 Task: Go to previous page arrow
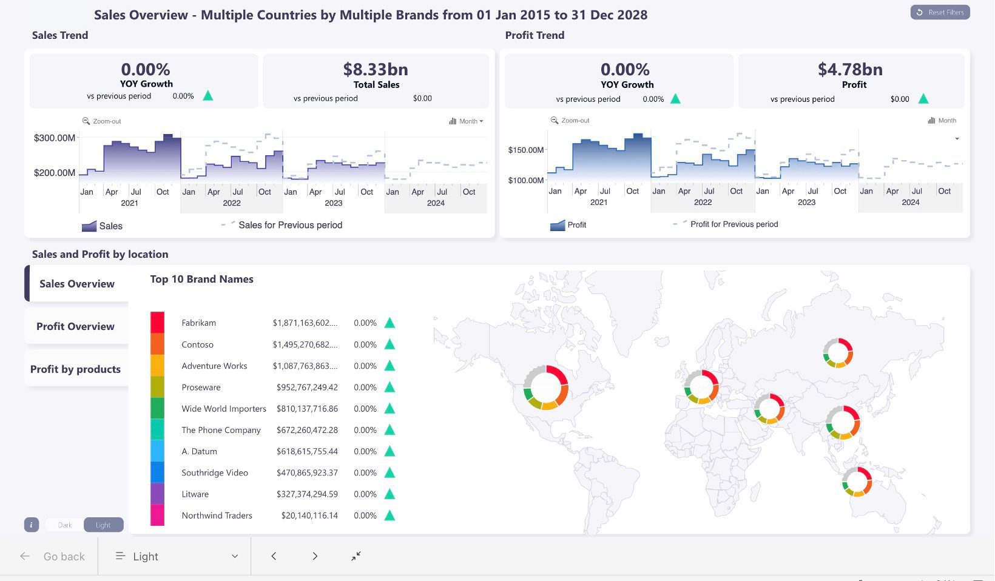click(x=274, y=556)
